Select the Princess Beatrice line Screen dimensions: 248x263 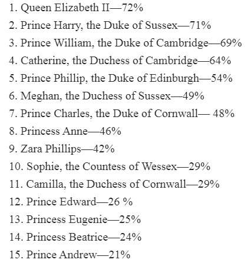[x=75, y=238]
